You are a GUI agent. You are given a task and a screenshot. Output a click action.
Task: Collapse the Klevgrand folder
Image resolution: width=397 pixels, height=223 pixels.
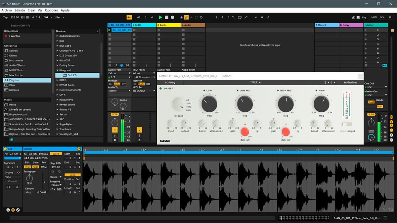57,70
